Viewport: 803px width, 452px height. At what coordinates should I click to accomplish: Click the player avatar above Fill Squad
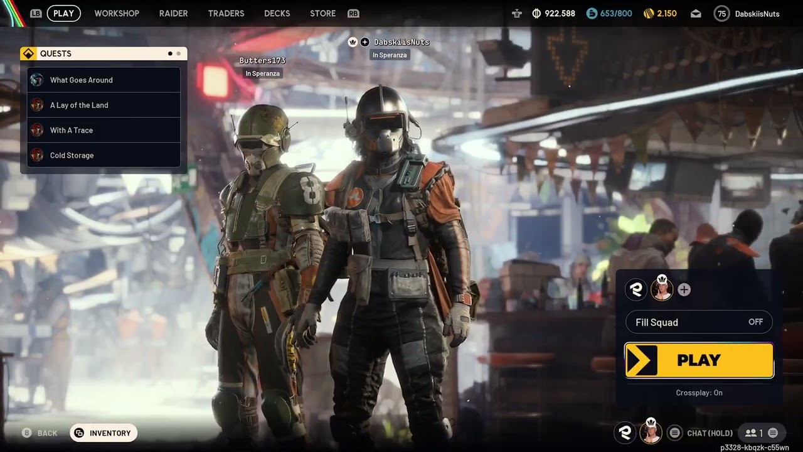pos(661,289)
